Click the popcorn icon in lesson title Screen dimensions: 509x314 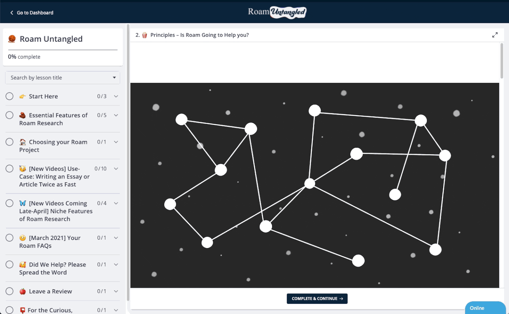click(x=145, y=35)
